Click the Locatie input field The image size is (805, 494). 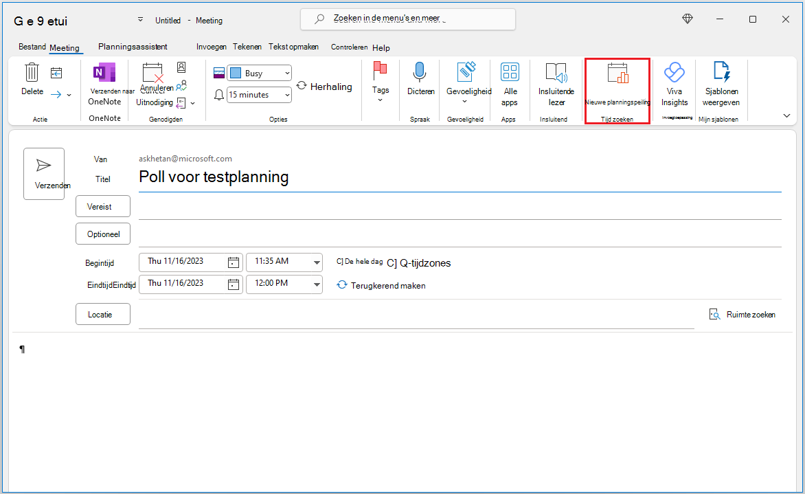click(416, 315)
